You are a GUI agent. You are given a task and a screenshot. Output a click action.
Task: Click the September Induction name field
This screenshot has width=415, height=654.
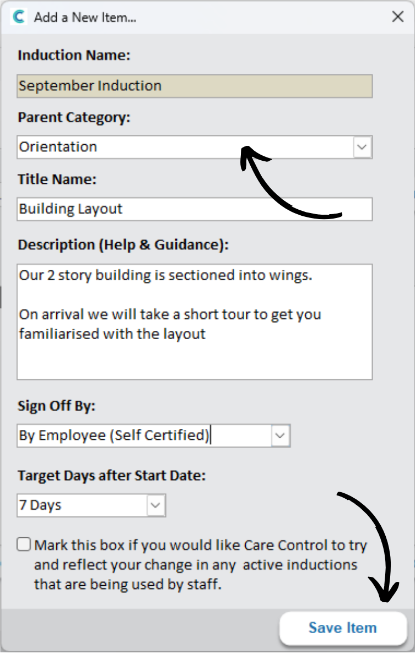pyautogui.click(x=195, y=86)
